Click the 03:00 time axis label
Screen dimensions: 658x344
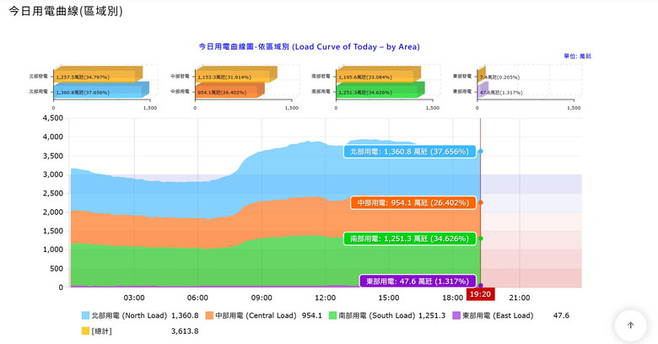tap(134, 298)
